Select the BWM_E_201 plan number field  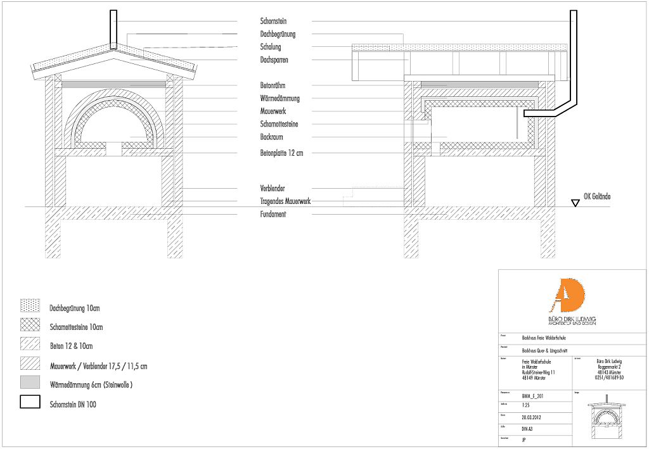click(x=531, y=396)
